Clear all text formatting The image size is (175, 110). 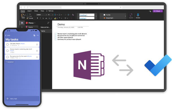73,15
